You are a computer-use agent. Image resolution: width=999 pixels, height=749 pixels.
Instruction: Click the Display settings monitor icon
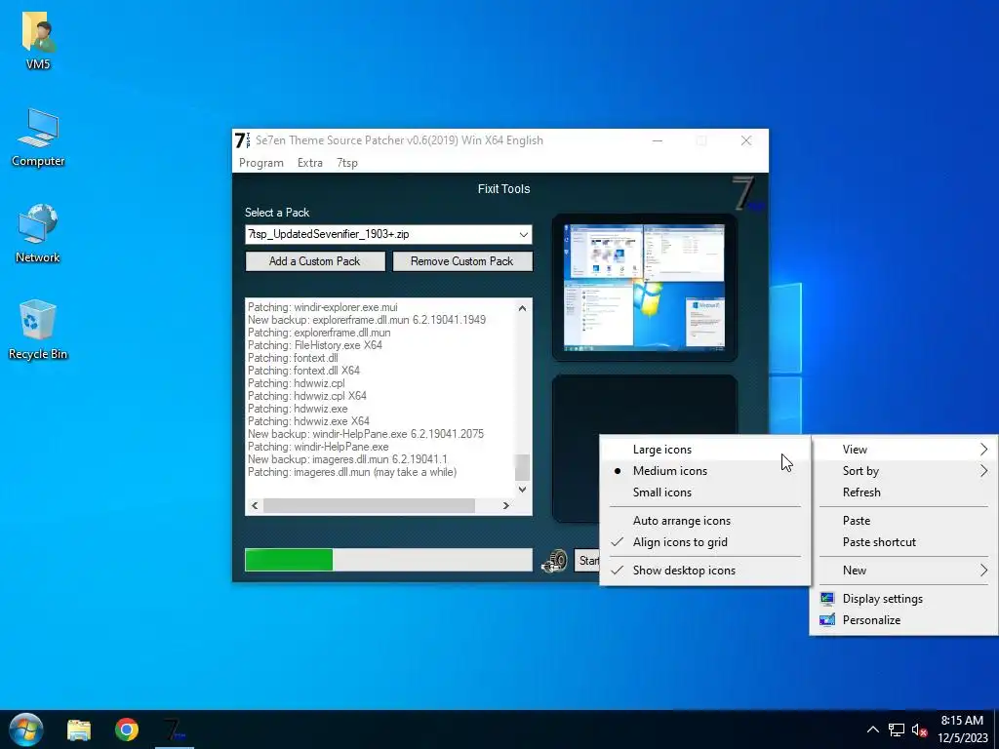[827, 598]
